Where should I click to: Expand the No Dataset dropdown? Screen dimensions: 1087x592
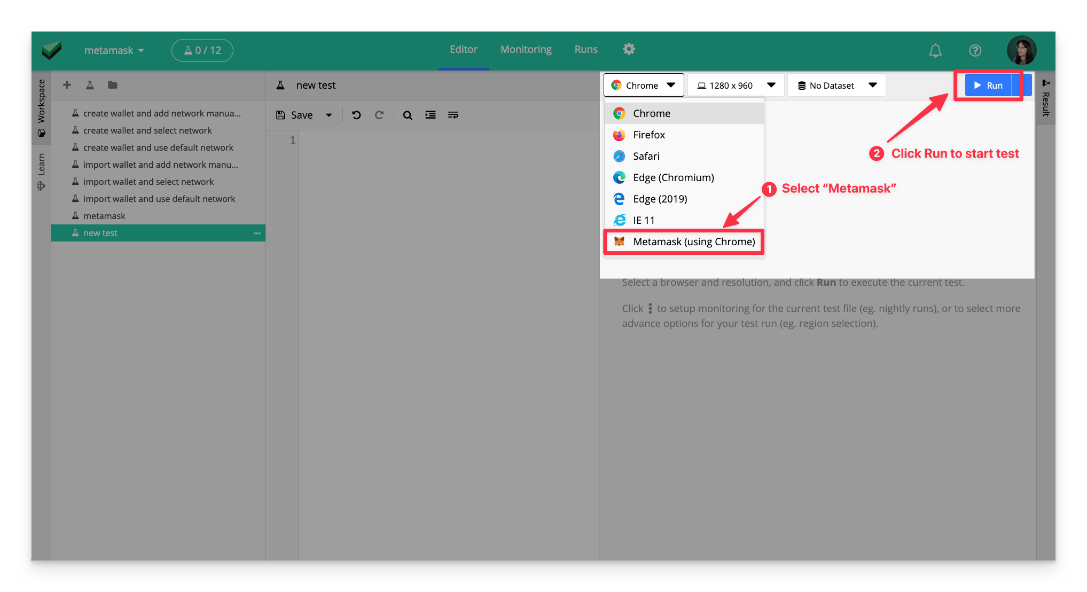[836, 85]
